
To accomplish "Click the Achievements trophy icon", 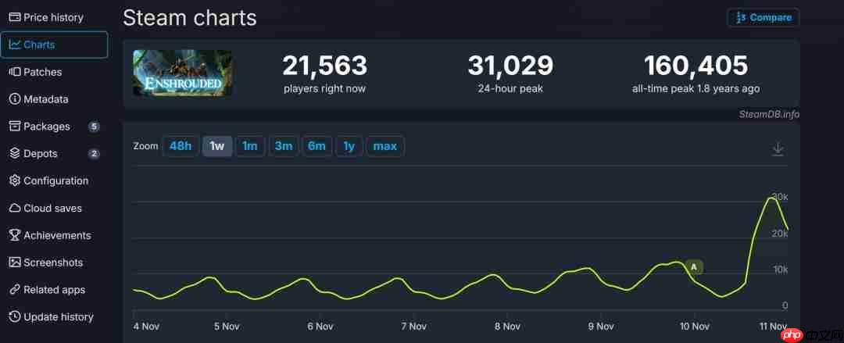I will (15, 235).
